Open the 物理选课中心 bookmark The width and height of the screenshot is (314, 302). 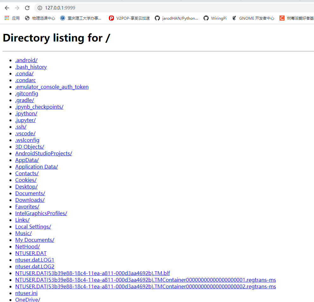(x=40, y=18)
